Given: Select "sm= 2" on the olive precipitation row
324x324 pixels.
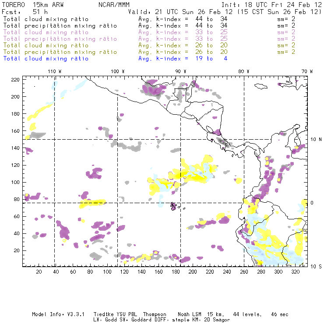Looking at the screenshot, I should (x=286, y=52).
